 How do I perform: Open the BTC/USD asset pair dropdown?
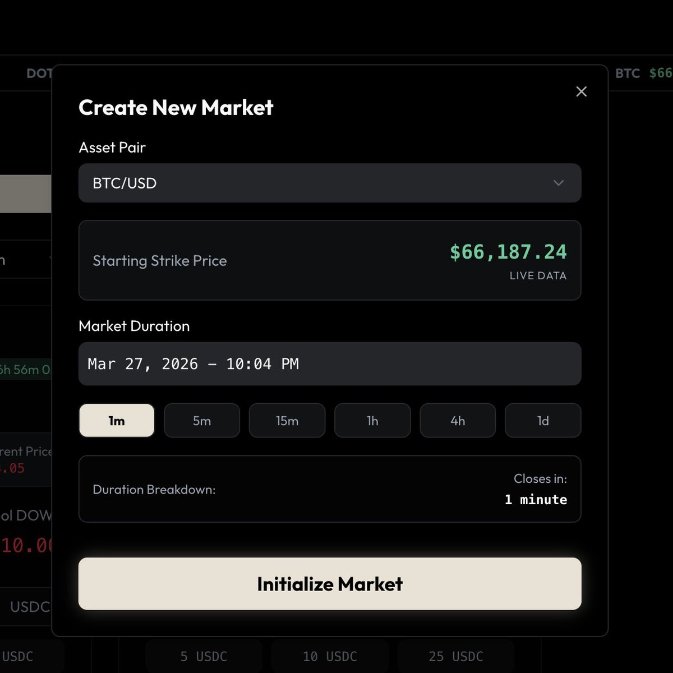[x=330, y=183]
